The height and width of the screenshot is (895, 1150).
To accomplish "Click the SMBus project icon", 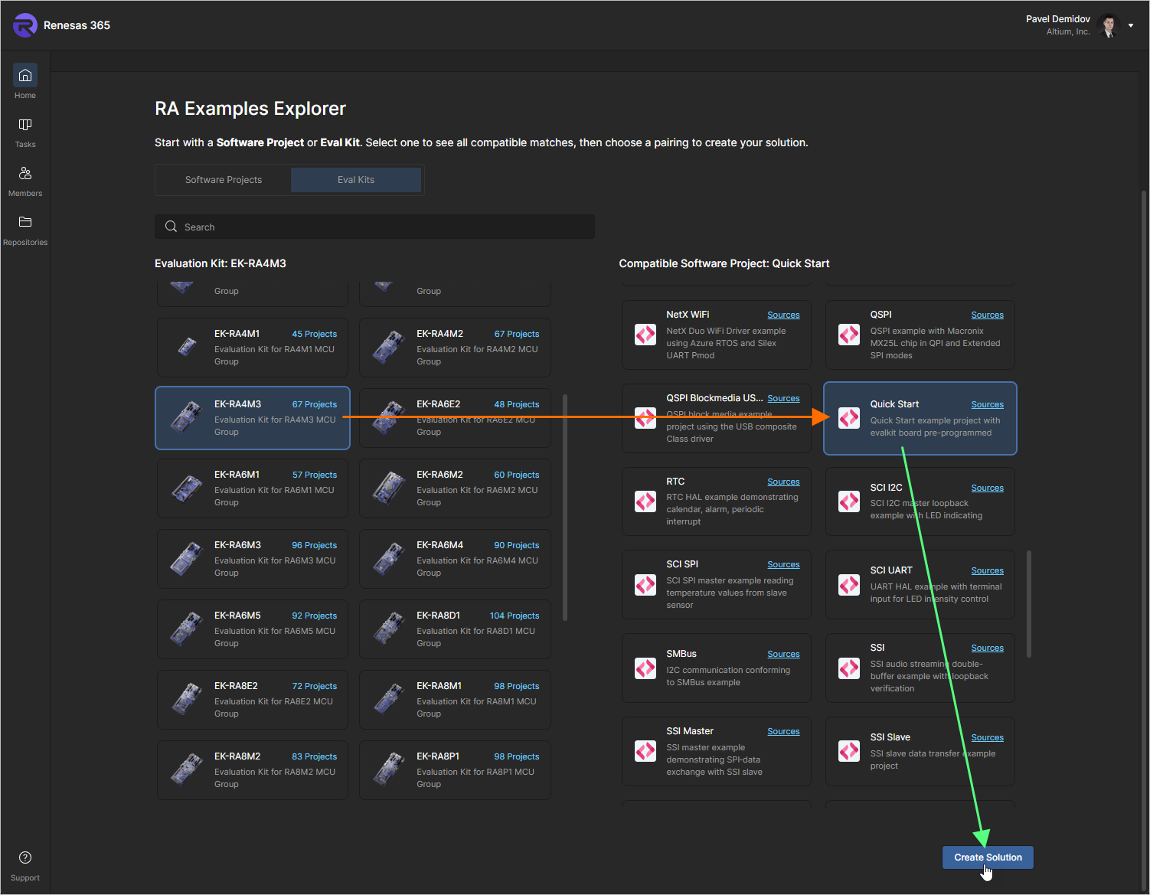I will click(645, 668).
